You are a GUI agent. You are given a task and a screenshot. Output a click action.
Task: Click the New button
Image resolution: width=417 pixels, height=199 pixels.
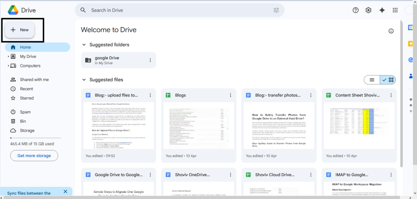(x=20, y=30)
